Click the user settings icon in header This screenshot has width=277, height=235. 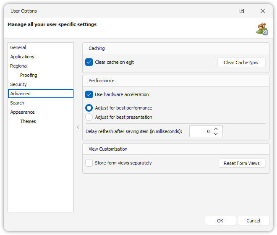pos(262,29)
